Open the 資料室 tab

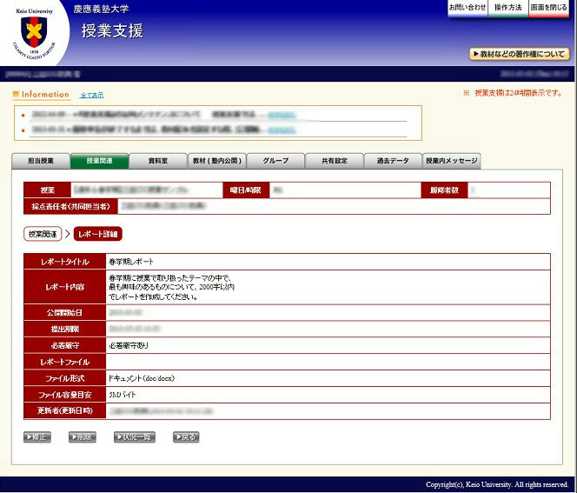pos(158,161)
